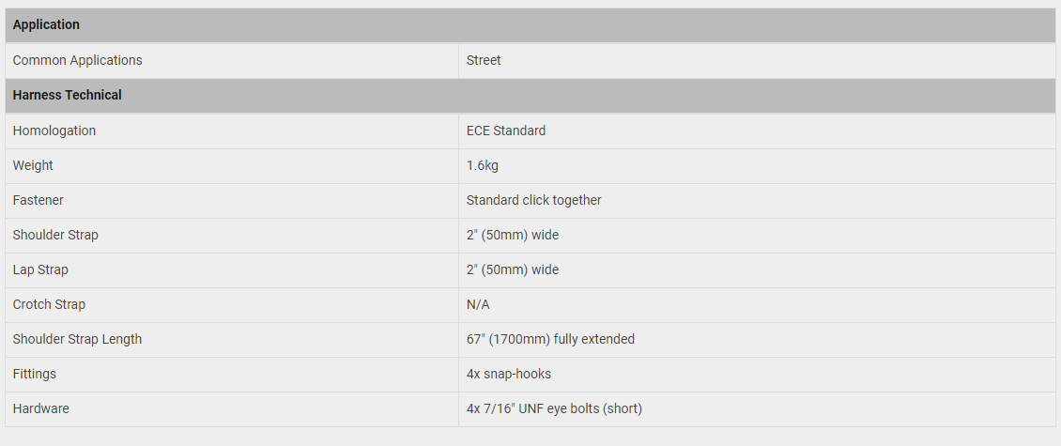Select the Fastener row label
The width and height of the screenshot is (1061, 446).
click(38, 200)
